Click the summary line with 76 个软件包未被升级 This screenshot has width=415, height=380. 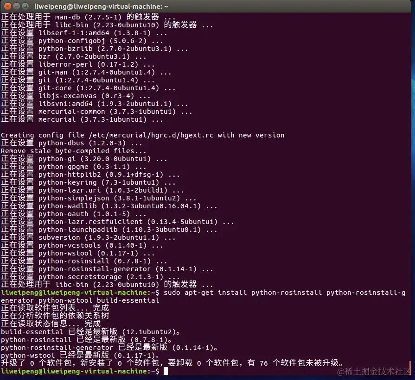(172, 363)
